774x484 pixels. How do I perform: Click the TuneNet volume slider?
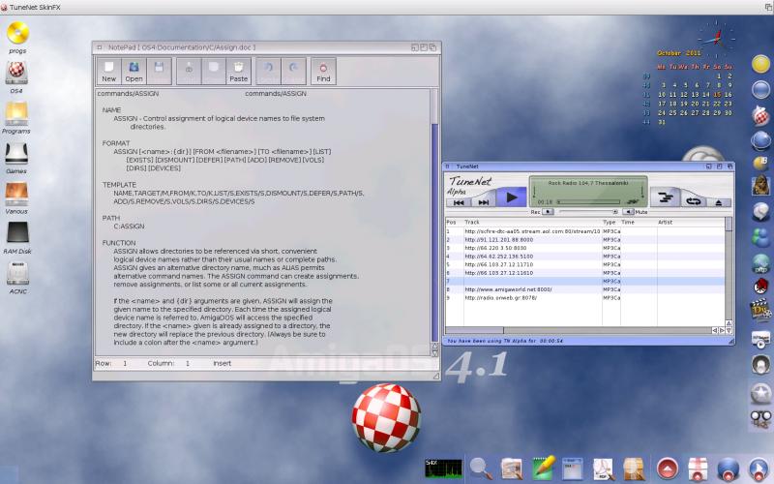pos(588,211)
